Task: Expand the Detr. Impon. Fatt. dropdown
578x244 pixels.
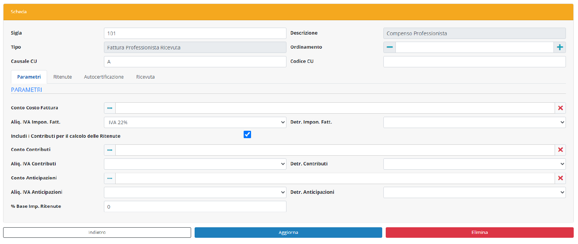Action: pos(474,122)
